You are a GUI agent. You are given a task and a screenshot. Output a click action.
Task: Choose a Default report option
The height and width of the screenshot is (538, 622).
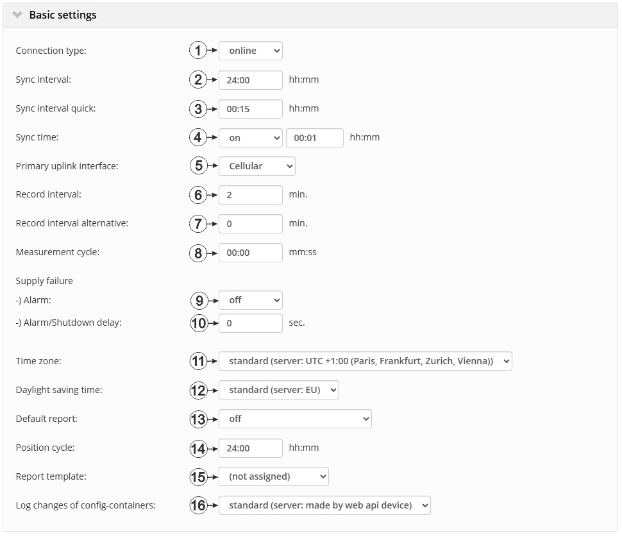click(295, 419)
